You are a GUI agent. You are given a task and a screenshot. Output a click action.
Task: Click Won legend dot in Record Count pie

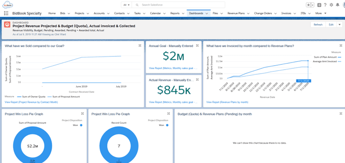pyautogui.click(x=167, y=125)
